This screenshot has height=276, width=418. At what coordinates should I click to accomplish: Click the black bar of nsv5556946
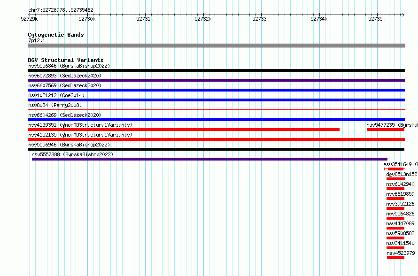216,149
